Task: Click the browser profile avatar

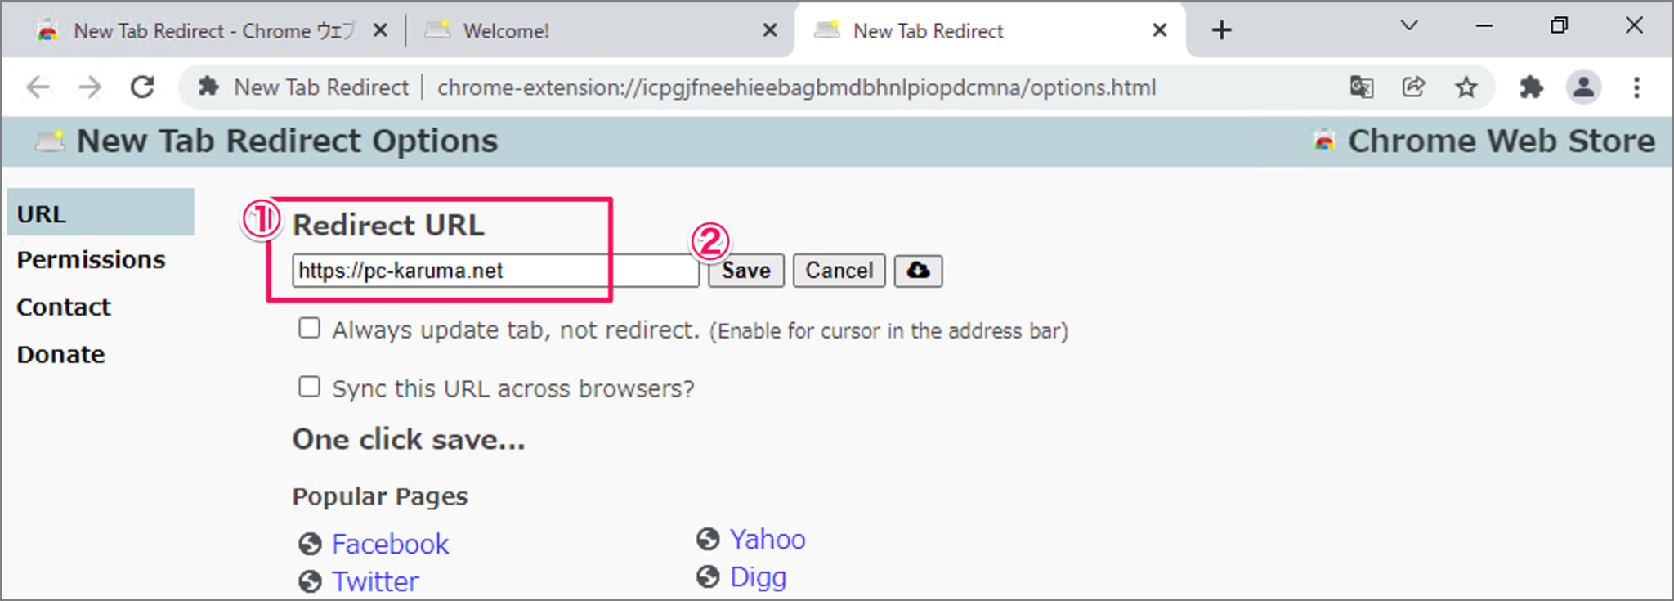Action: tap(1584, 87)
